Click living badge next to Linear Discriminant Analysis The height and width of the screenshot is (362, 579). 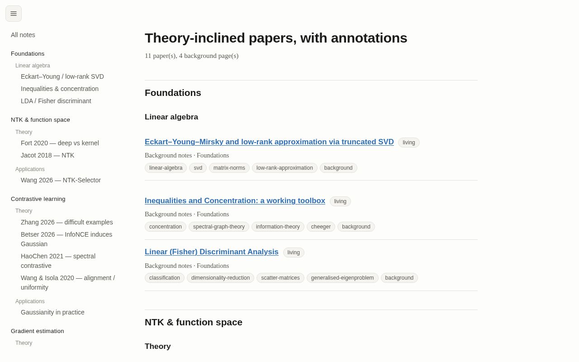tap(294, 252)
